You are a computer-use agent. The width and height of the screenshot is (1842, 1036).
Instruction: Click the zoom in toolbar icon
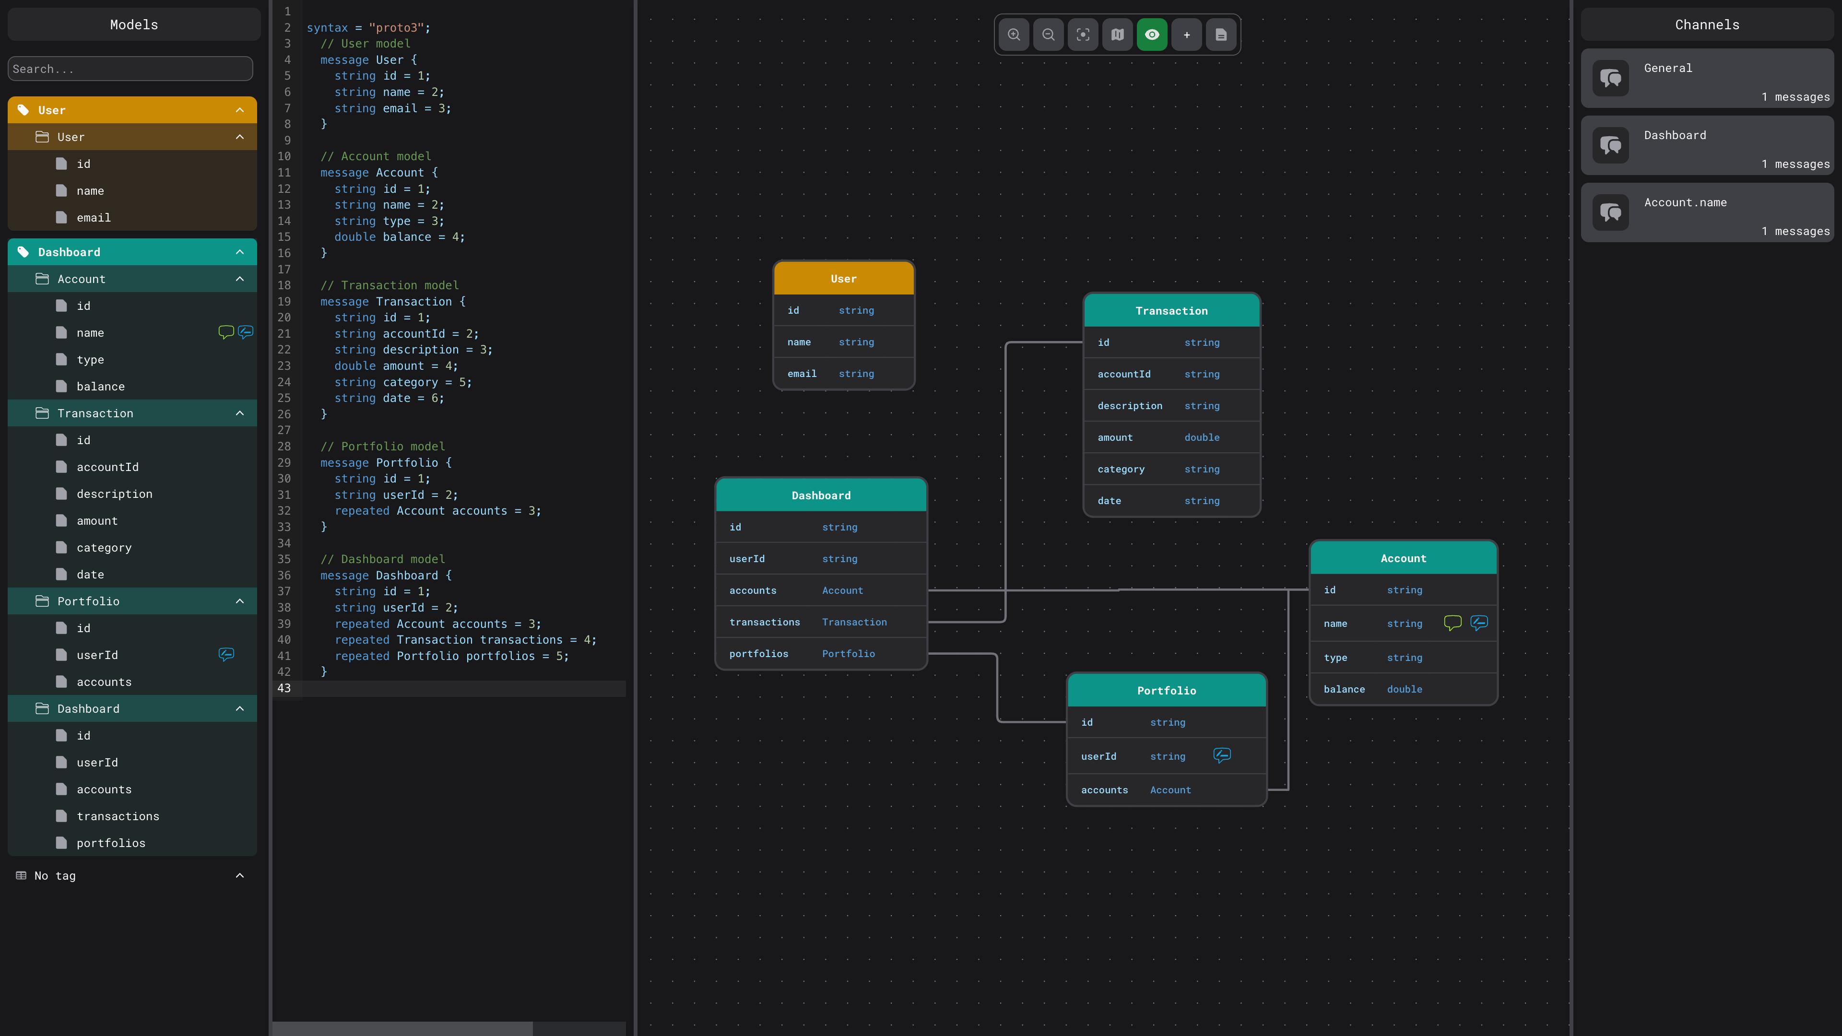1014,35
